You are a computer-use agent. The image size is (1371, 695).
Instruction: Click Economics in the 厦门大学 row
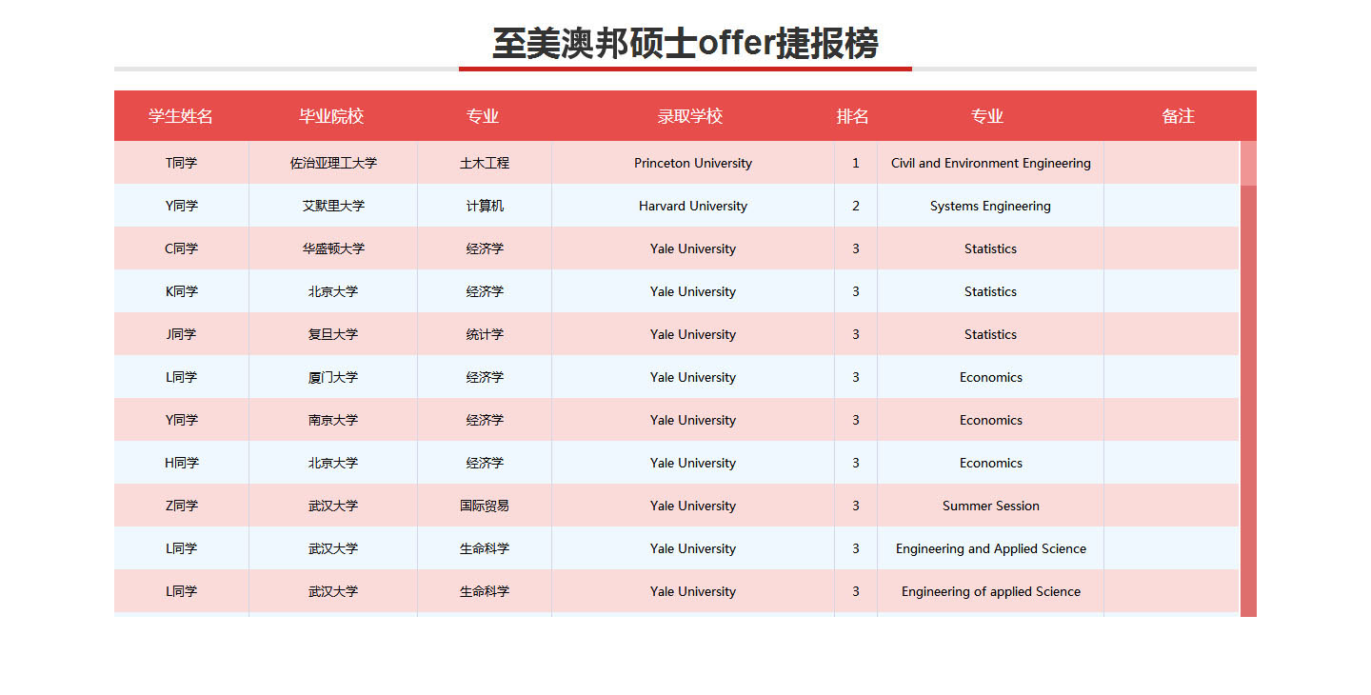point(991,377)
